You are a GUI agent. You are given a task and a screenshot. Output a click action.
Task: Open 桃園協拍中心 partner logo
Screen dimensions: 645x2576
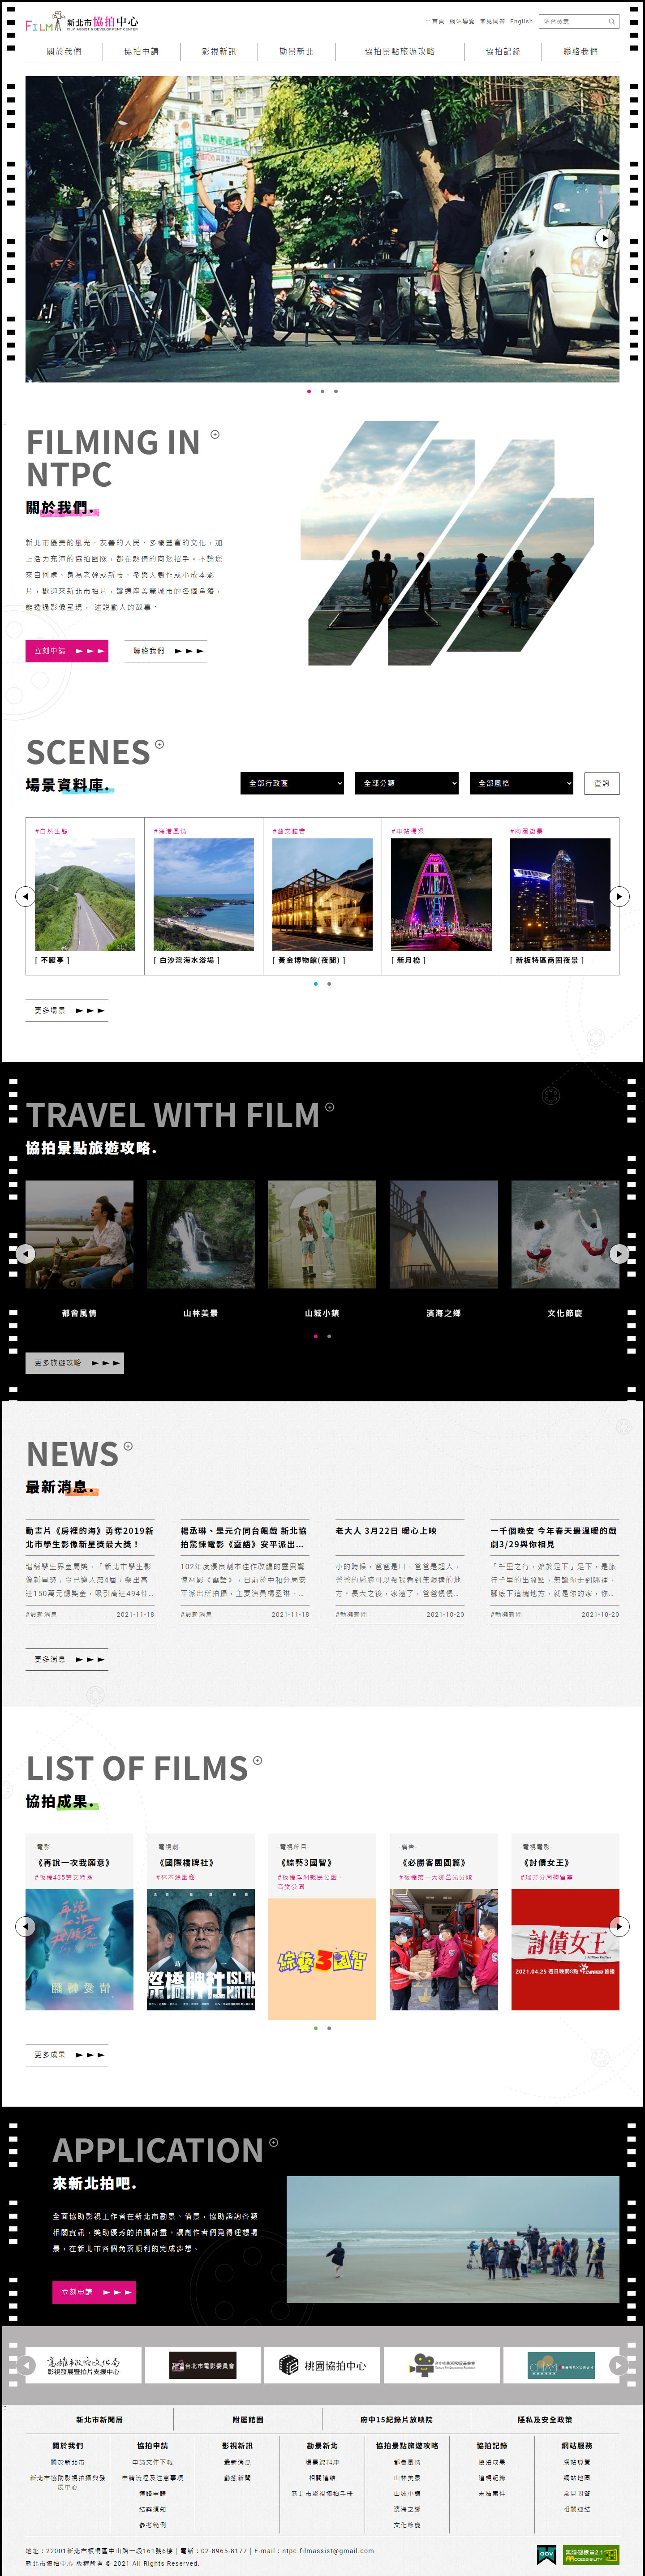tap(322, 2365)
